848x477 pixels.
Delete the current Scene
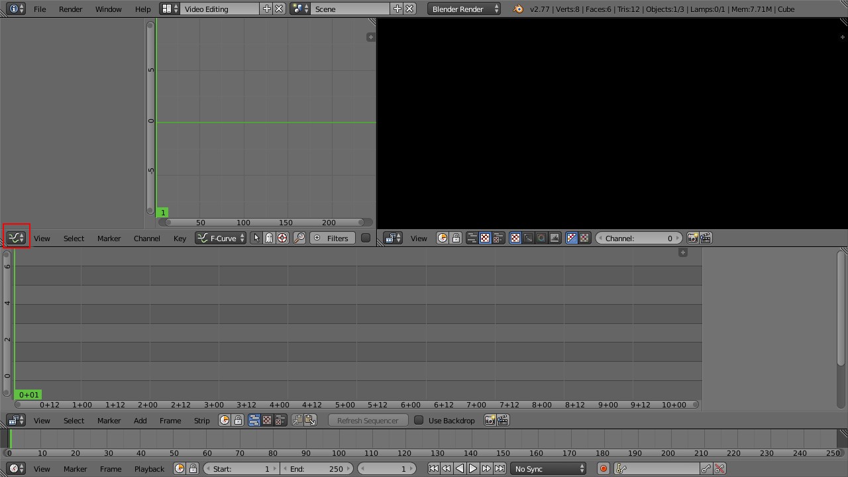[410, 9]
